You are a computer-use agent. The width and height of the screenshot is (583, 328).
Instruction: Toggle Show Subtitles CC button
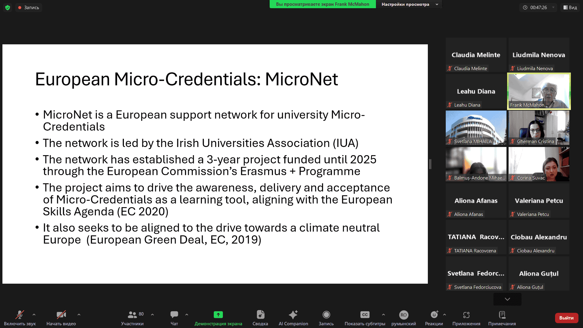pyautogui.click(x=365, y=315)
